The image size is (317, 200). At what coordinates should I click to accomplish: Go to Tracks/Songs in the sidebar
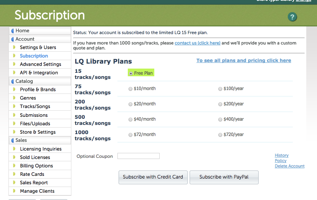[x=35, y=107]
